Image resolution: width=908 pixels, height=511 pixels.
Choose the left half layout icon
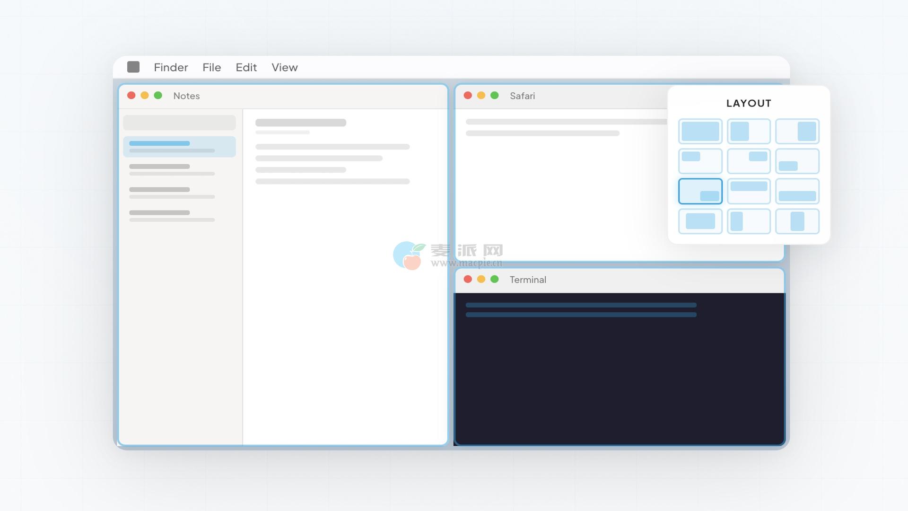pos(749,131)
